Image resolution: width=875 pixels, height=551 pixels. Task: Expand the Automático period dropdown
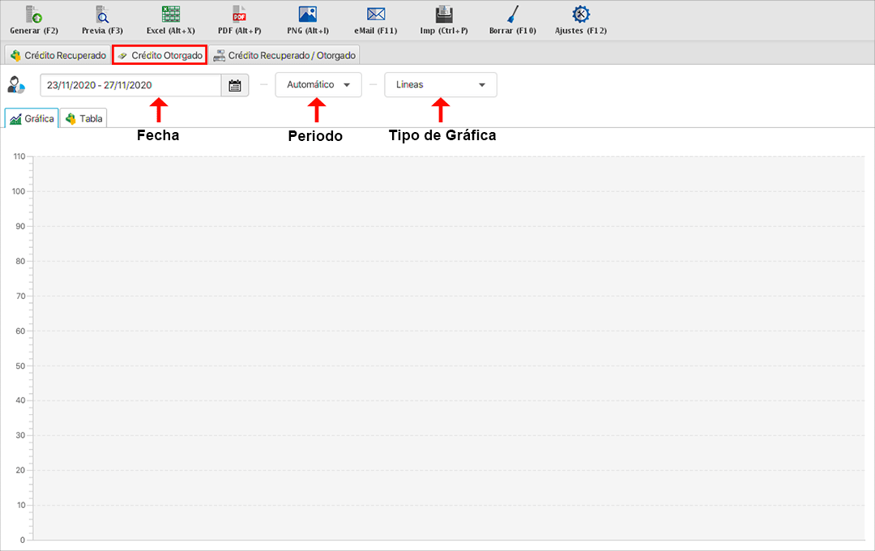tap(318, 85)
